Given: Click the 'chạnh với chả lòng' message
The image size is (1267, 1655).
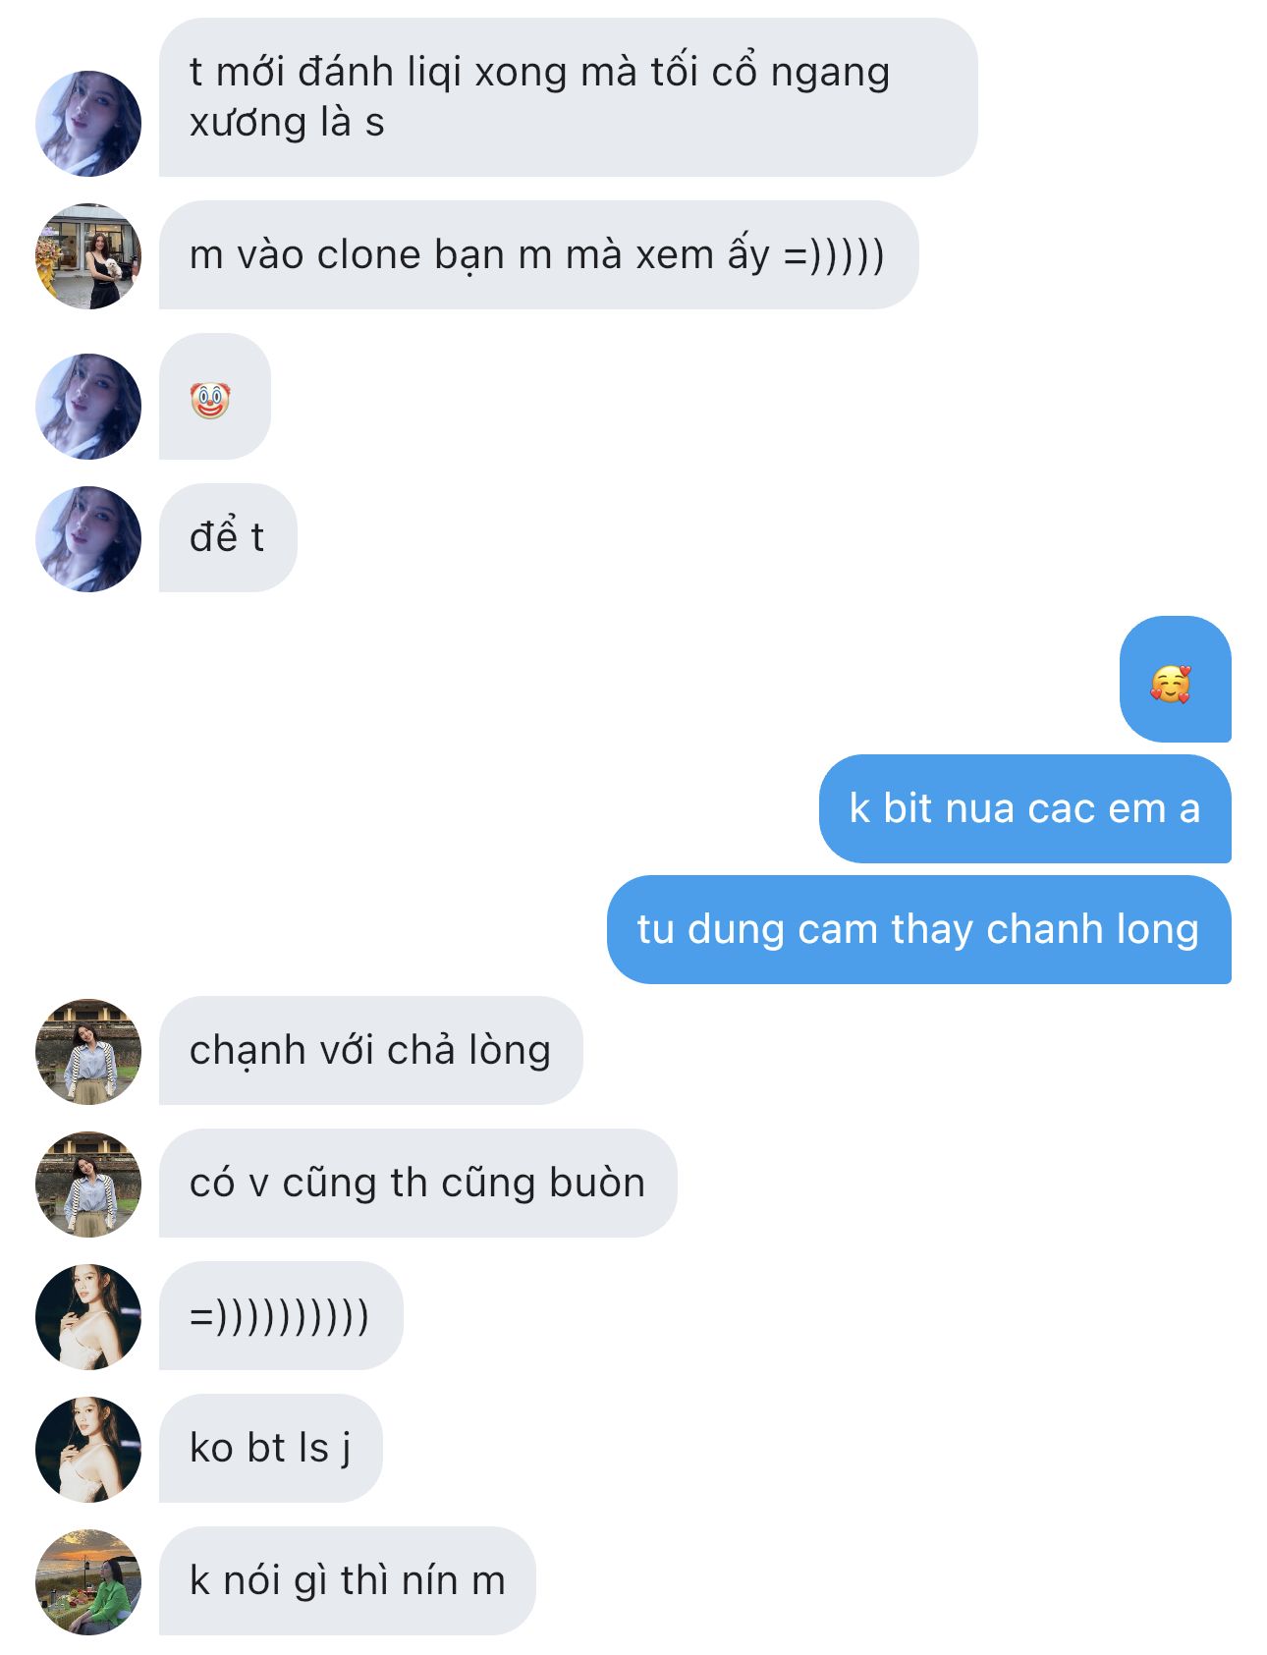Looking at the screenshot, I should tap(370, 1051).
